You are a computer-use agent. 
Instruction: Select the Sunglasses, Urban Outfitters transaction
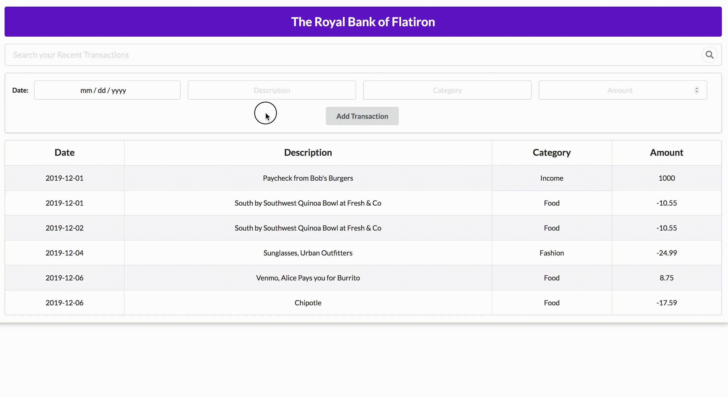tap(308, 253)
